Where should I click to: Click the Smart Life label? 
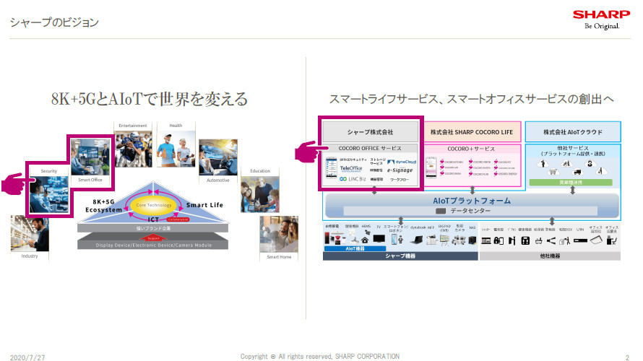204,205
